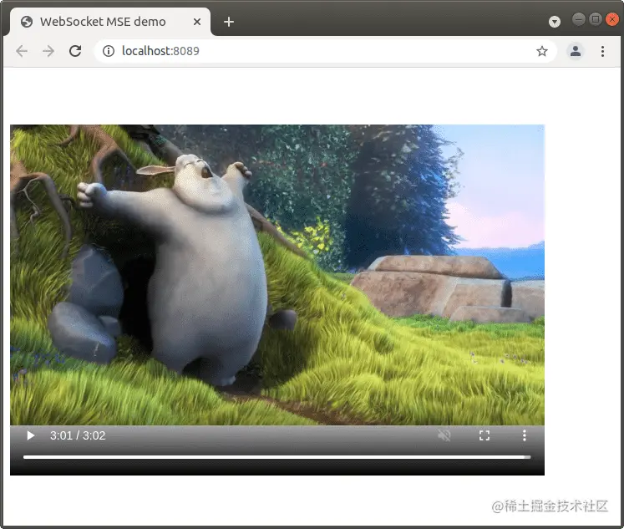Open Chrome's three-dot main menu
Screen dimensions: 624x529
(602, 51)
